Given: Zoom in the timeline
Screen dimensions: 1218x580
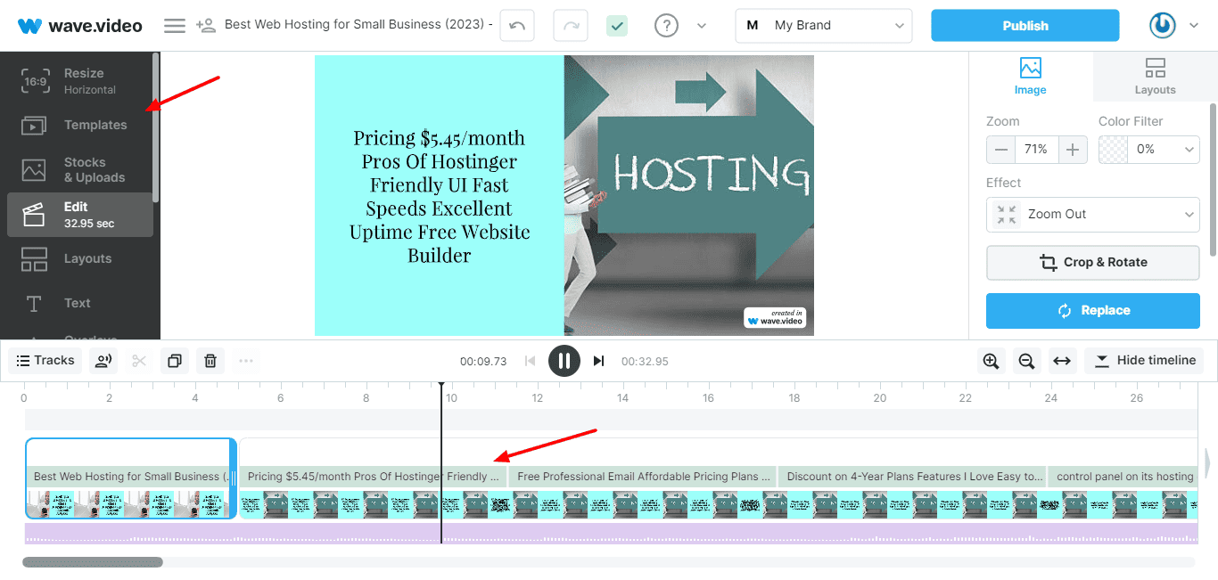Looking at the screenshot, I should point(991,361).
